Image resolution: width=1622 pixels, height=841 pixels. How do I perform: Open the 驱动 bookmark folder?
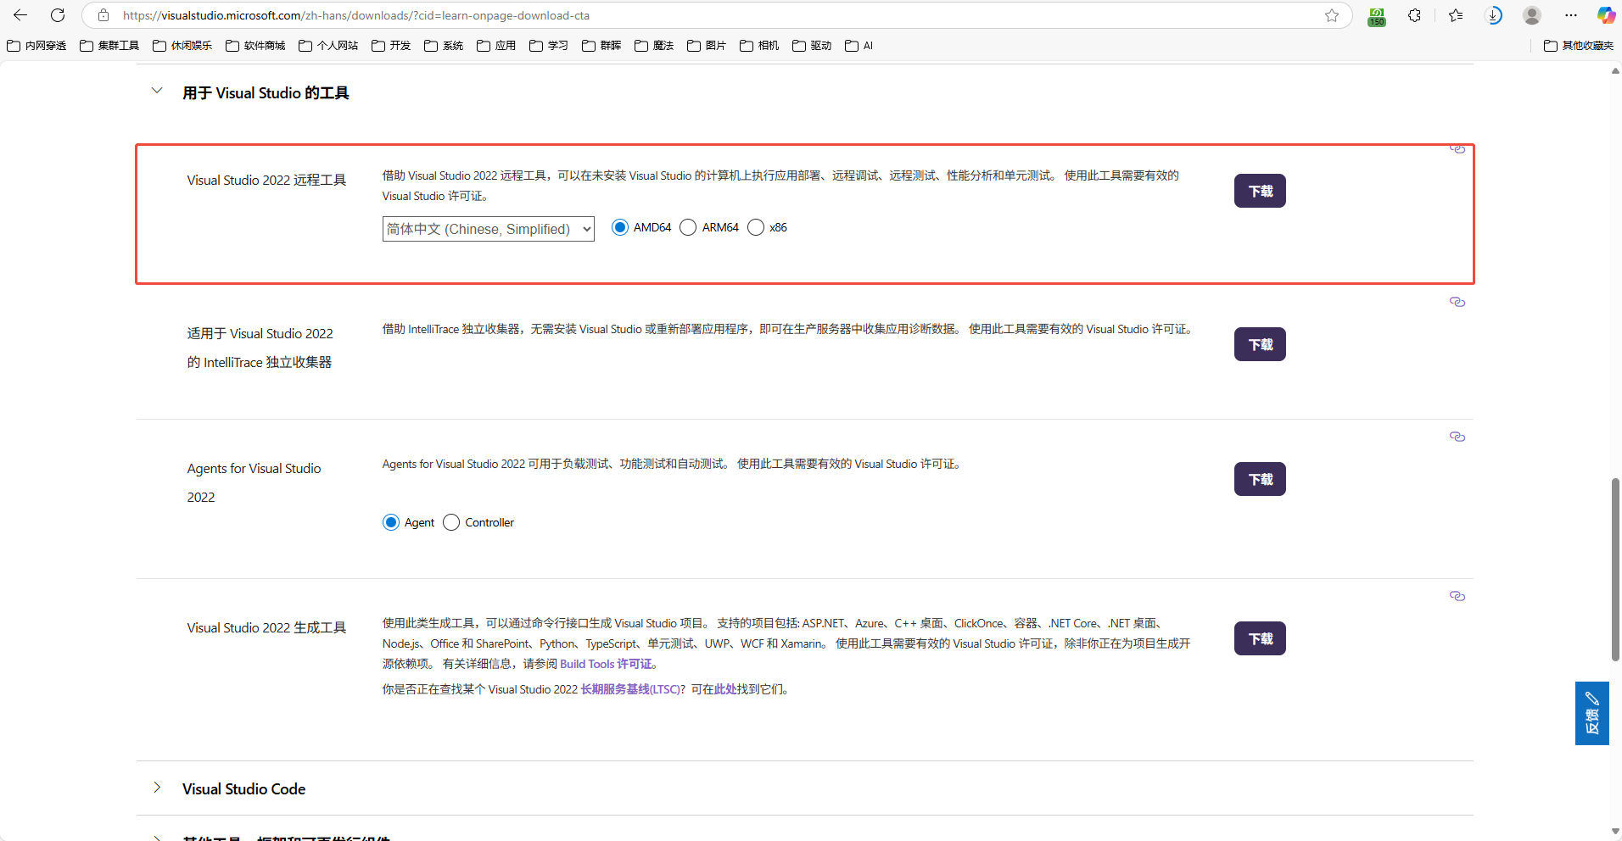coord(812,46)
